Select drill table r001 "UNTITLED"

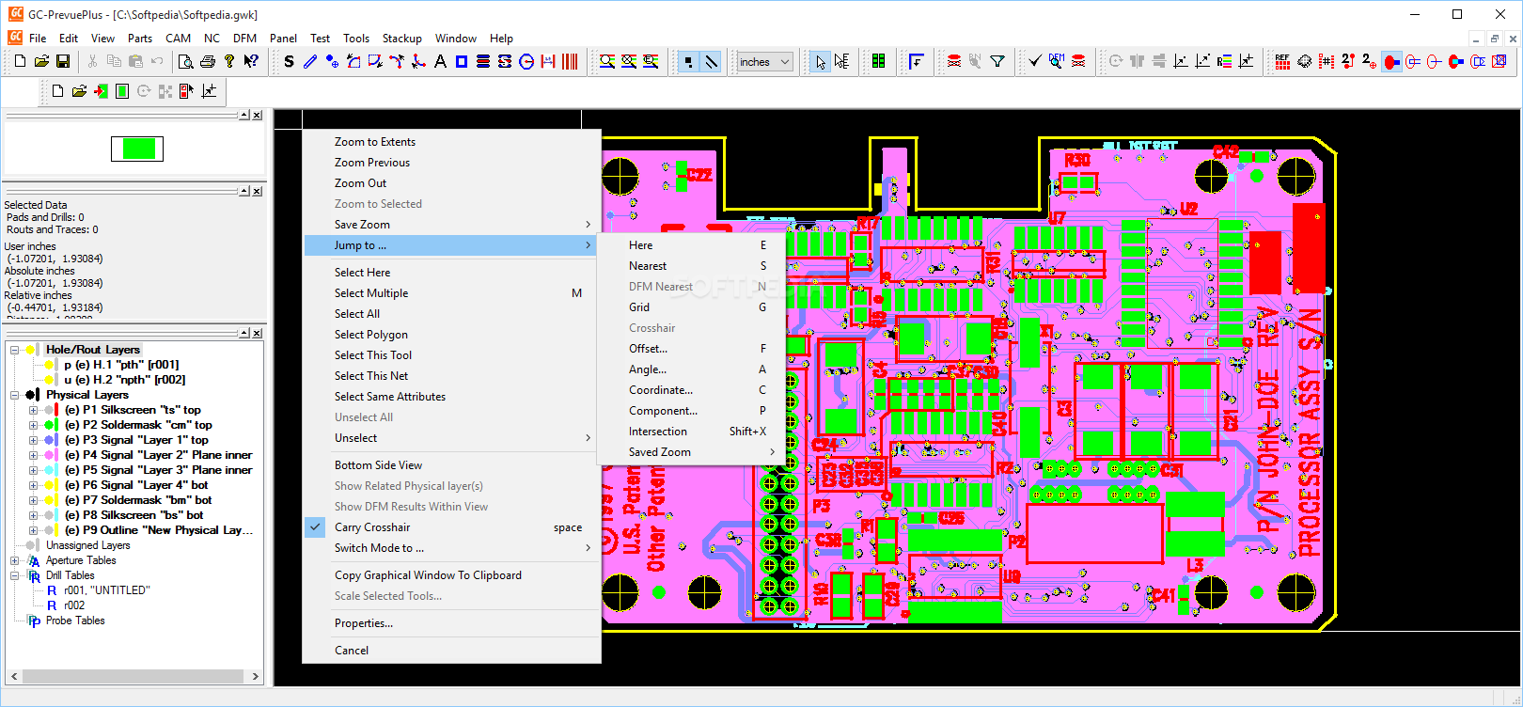[107, 590]
